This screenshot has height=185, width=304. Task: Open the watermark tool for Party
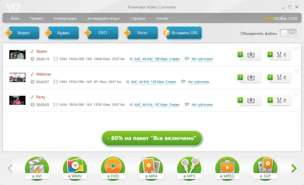(x=251, y=100)
